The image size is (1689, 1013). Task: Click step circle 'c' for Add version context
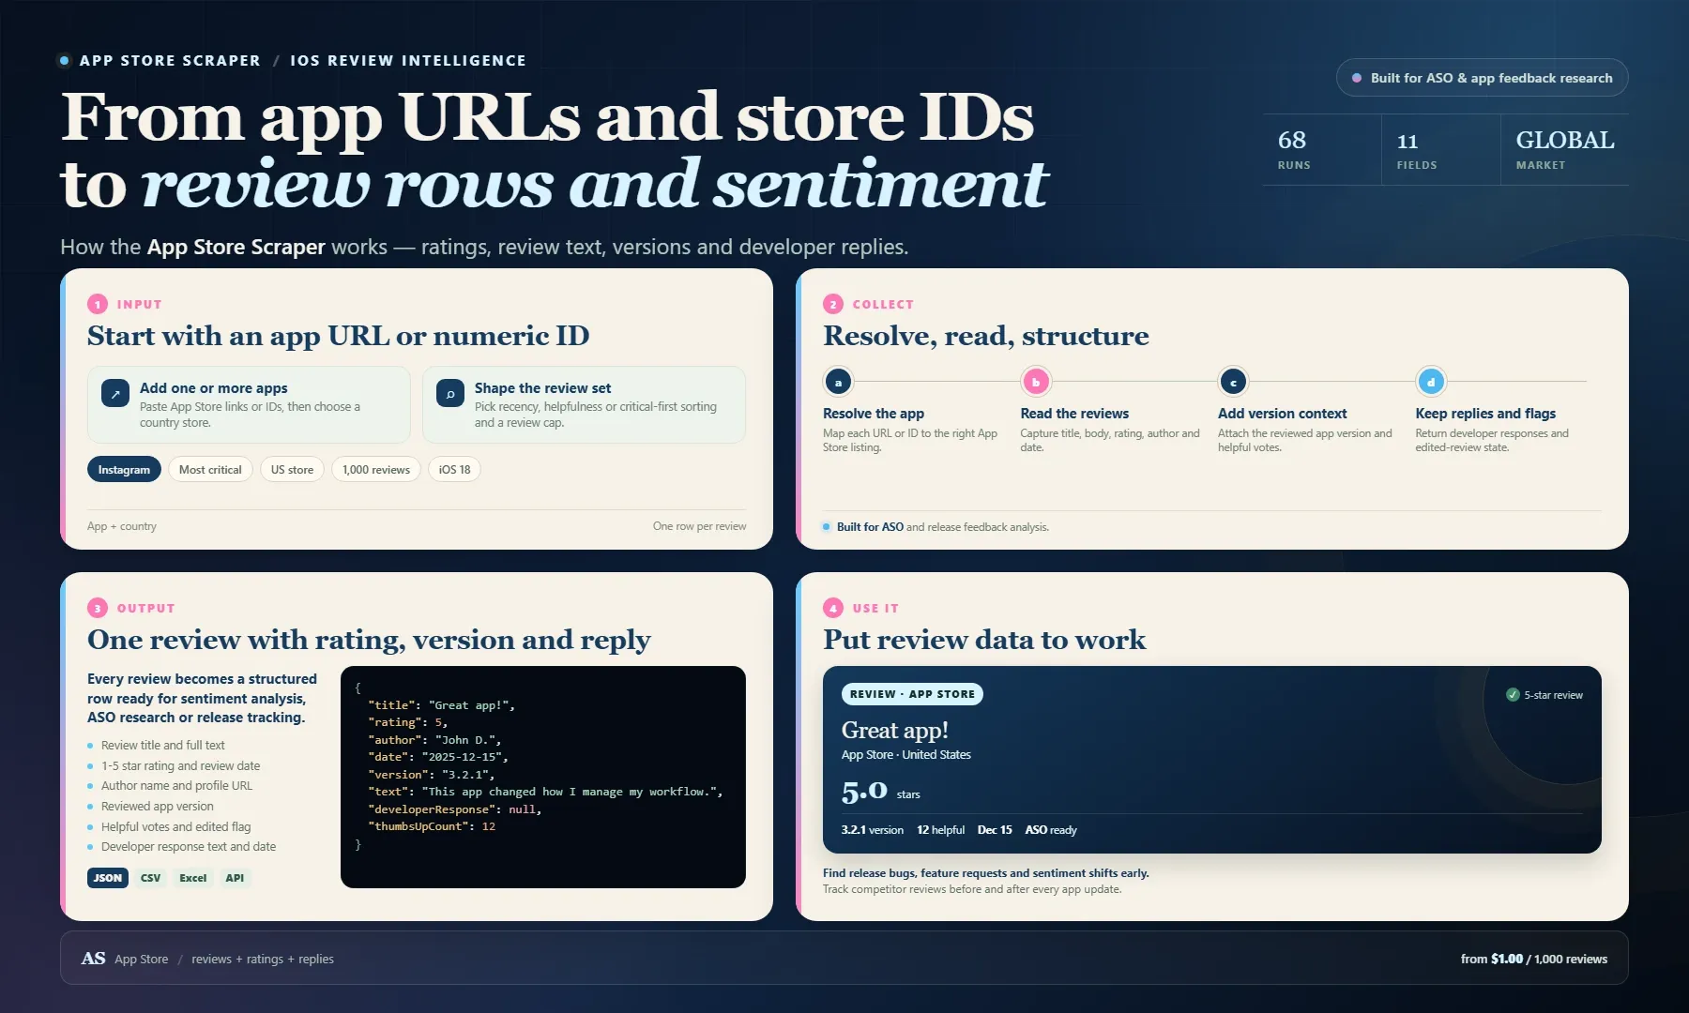click(x=1233, y=382)
